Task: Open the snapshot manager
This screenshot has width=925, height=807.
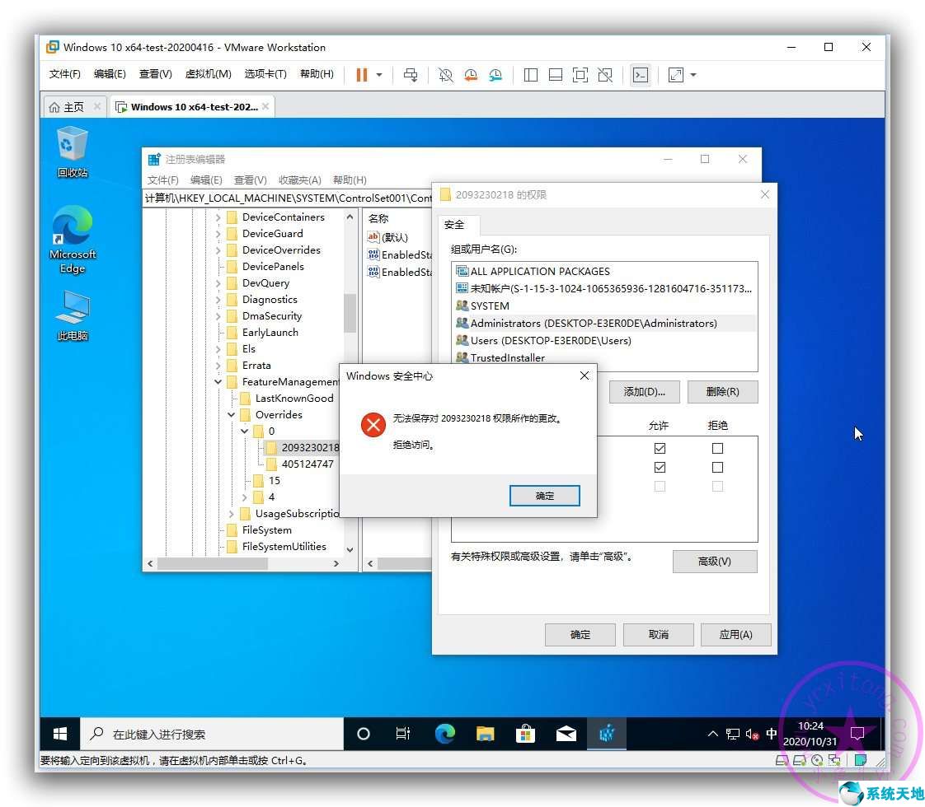Action: [x=495, y=75]
